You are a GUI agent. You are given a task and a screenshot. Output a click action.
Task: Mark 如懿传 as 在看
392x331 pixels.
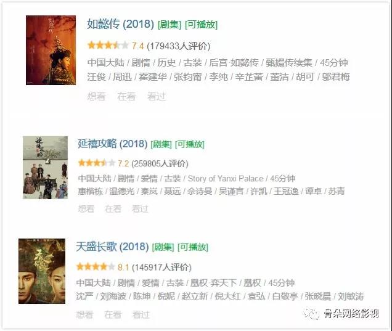point(126,97)
